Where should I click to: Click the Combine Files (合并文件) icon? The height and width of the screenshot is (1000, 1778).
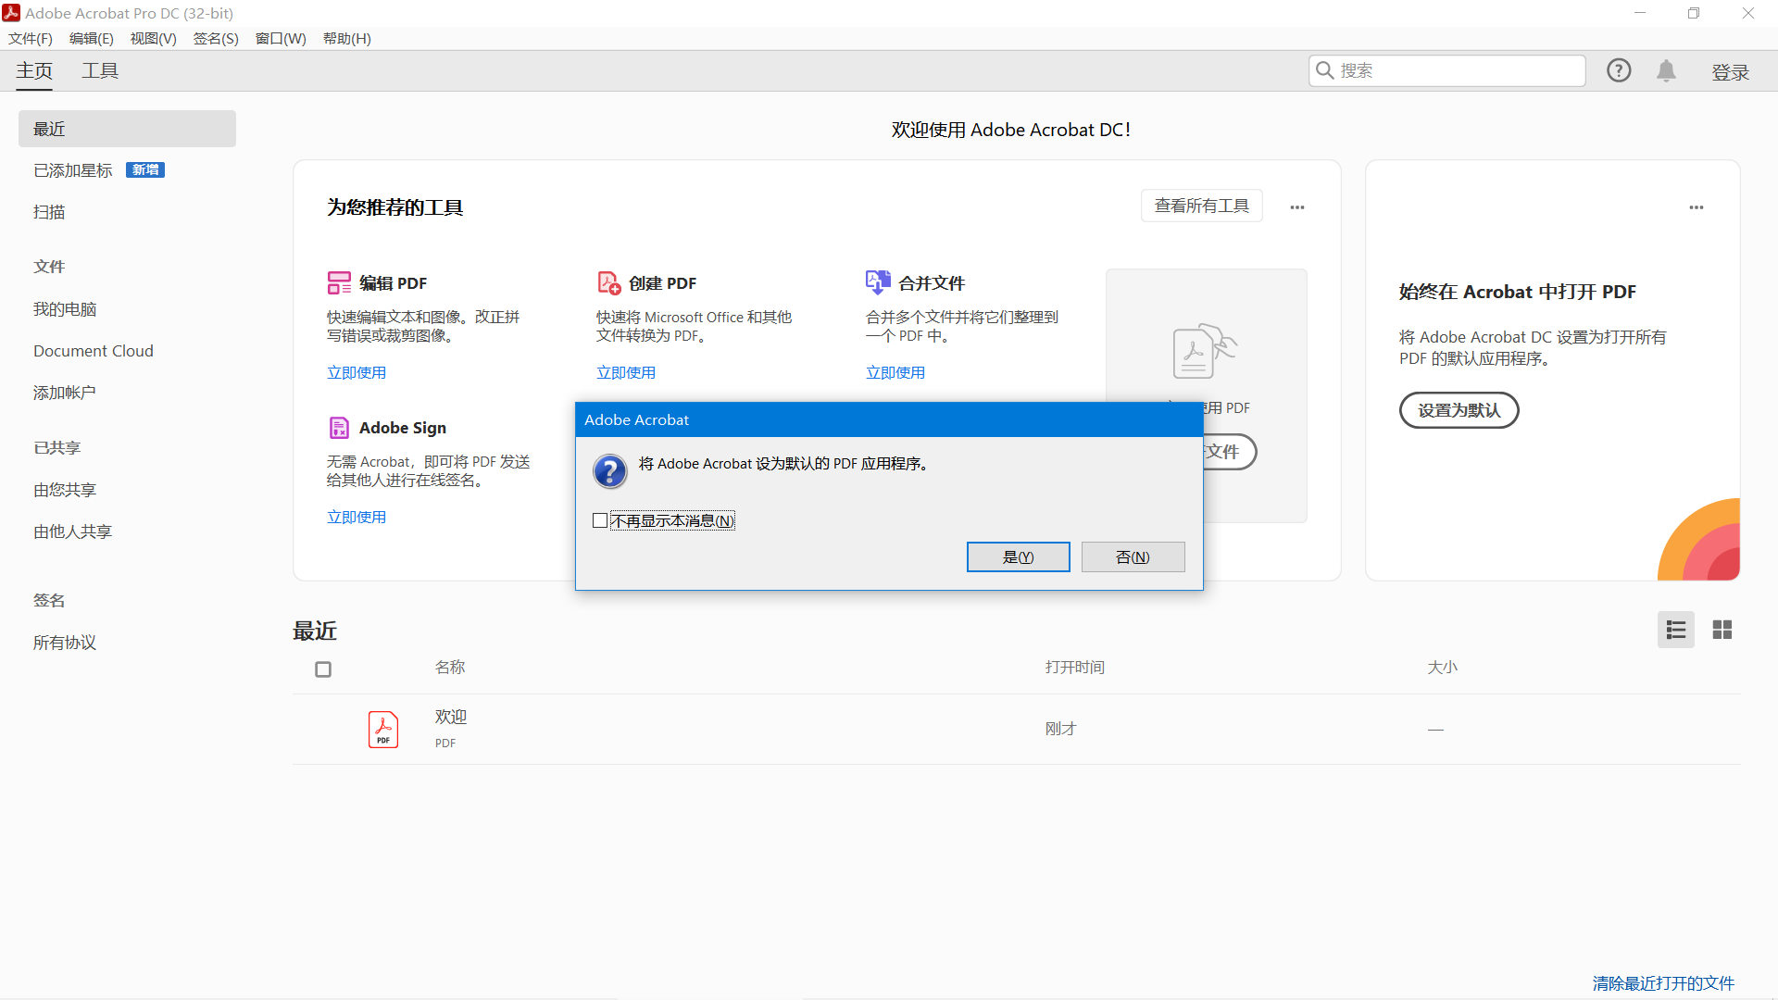(878, 282)
